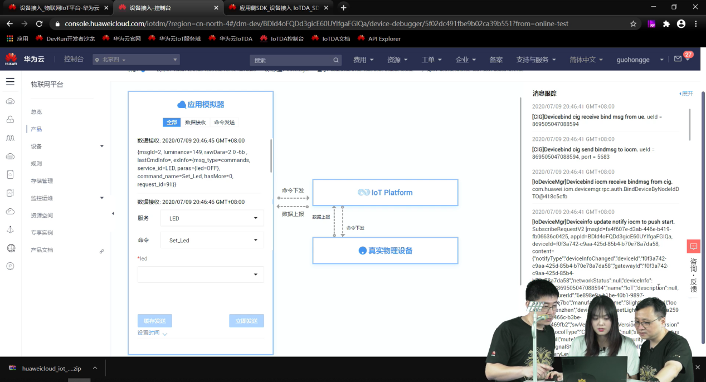Click the 立即发送 button
This screenshot has width=706, height=382.
(246, 321)
